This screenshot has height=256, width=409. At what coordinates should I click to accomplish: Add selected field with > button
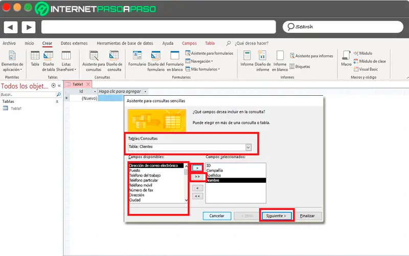tap(197, 168)
